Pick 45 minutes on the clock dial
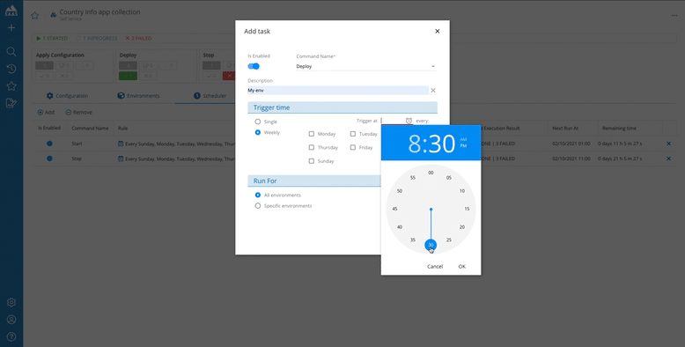685x347 pixels. pyautogui.click(x=395, y=209)
